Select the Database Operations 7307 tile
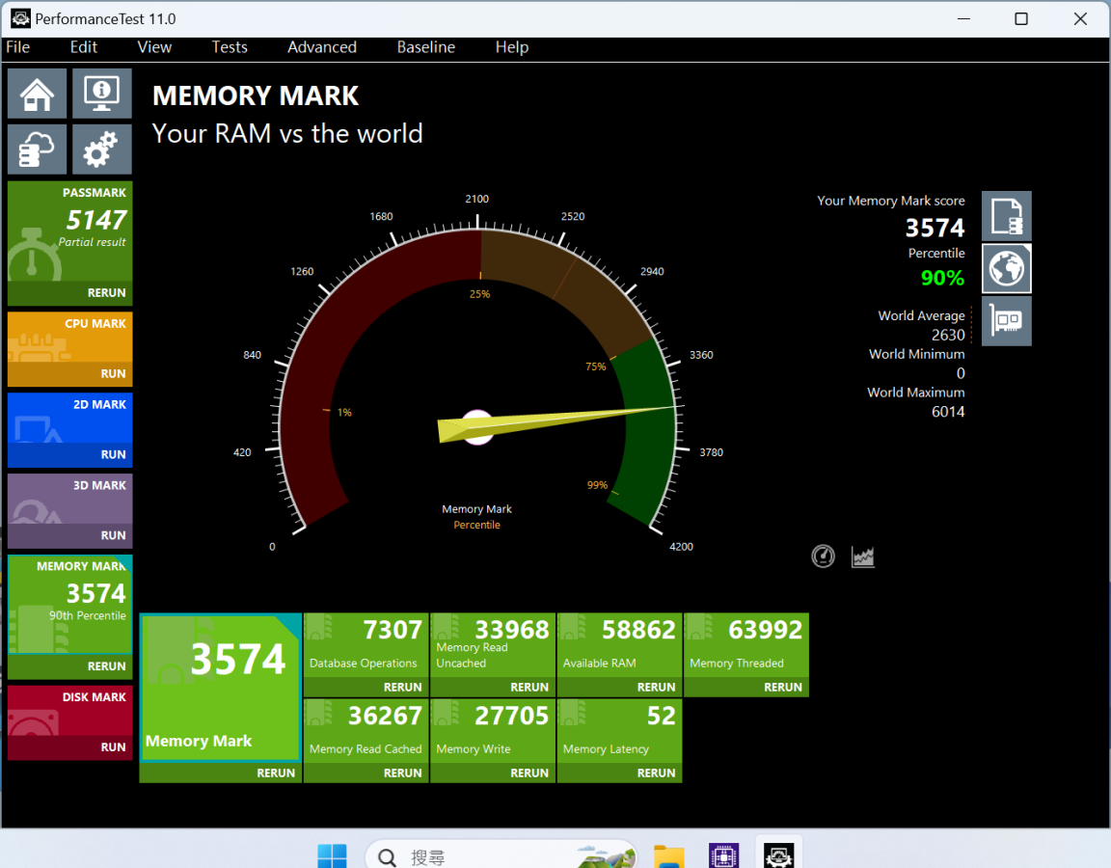The height and width of the screenshot is (868, 1111). (366, 645)
